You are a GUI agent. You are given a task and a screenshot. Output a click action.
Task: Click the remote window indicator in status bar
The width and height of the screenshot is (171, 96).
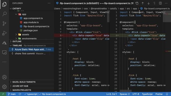click(x=3, y=94)
